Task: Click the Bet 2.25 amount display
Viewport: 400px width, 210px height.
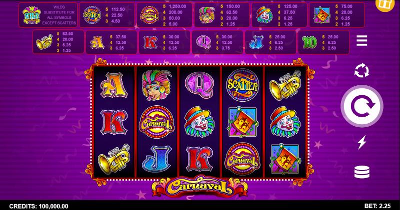Action: [x=377, y=206]
